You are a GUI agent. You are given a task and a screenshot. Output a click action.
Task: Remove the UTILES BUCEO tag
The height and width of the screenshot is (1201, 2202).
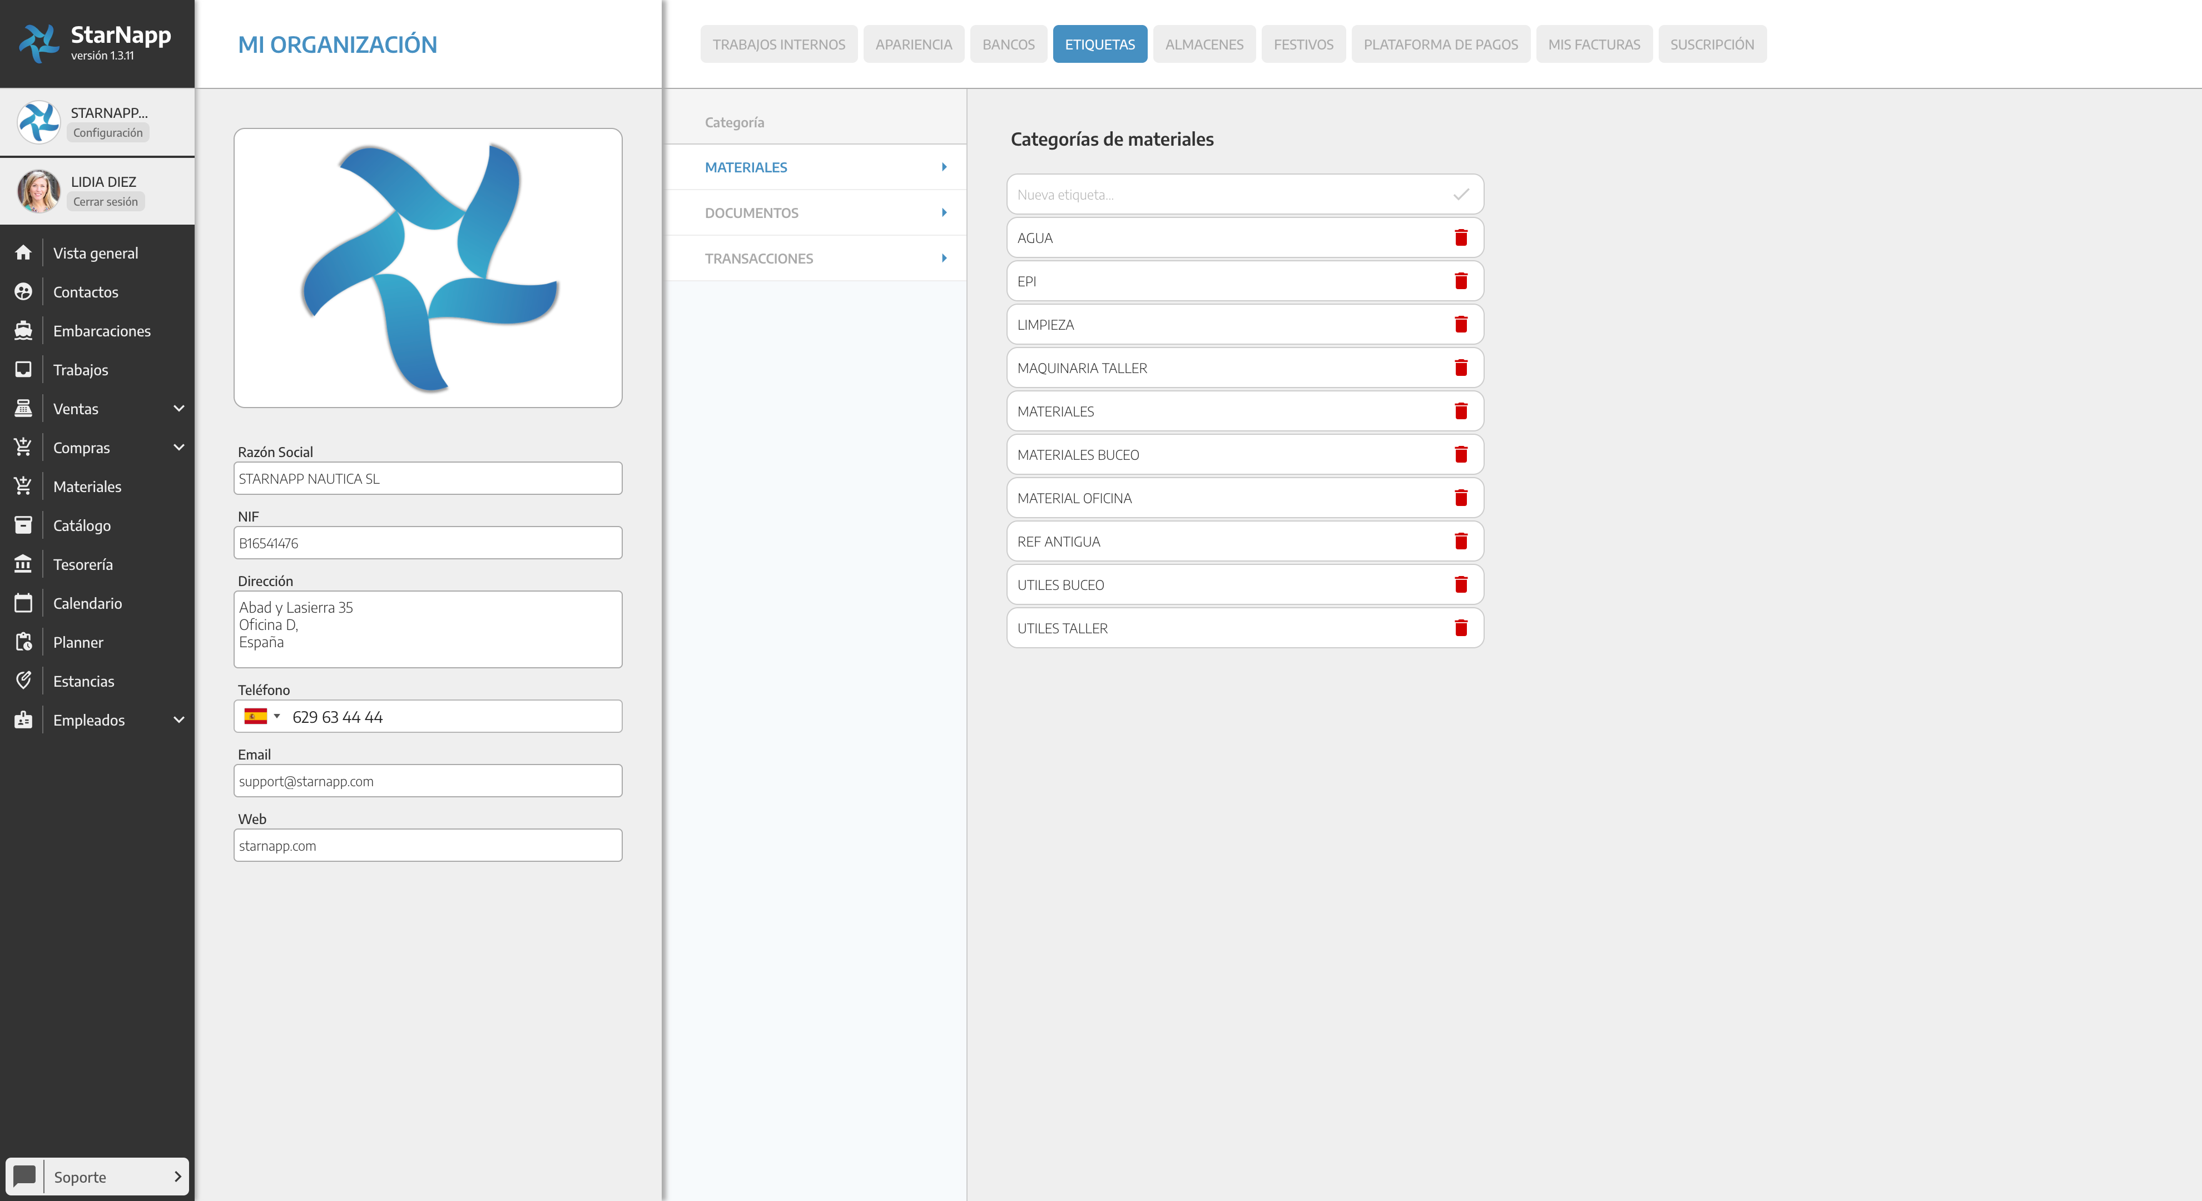point(1461,585)
